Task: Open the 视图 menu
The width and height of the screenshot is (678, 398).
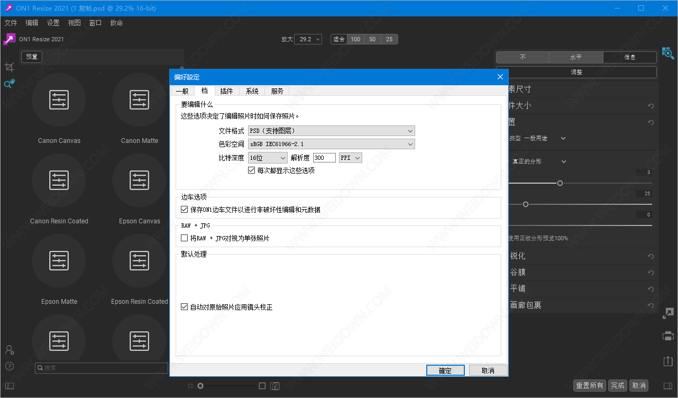Action: pos(74,23)
